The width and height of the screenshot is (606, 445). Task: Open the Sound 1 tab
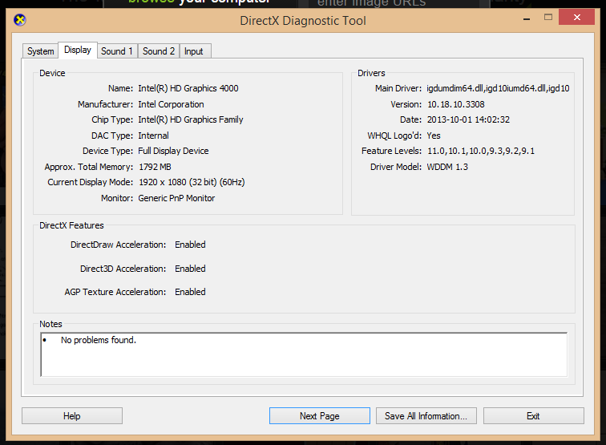(x=117, y=51)
